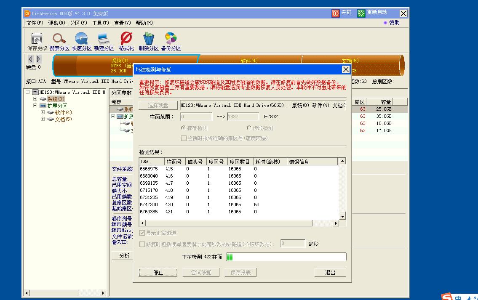Open the 分区(P) menu
478x300 pixels.
point(78,23)
